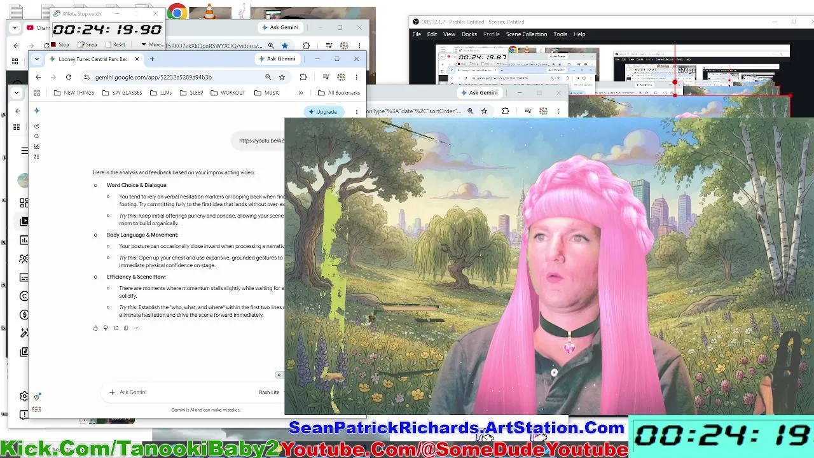
Task: Start a new chat in Gemini sidebar
Action: (37, 126)
